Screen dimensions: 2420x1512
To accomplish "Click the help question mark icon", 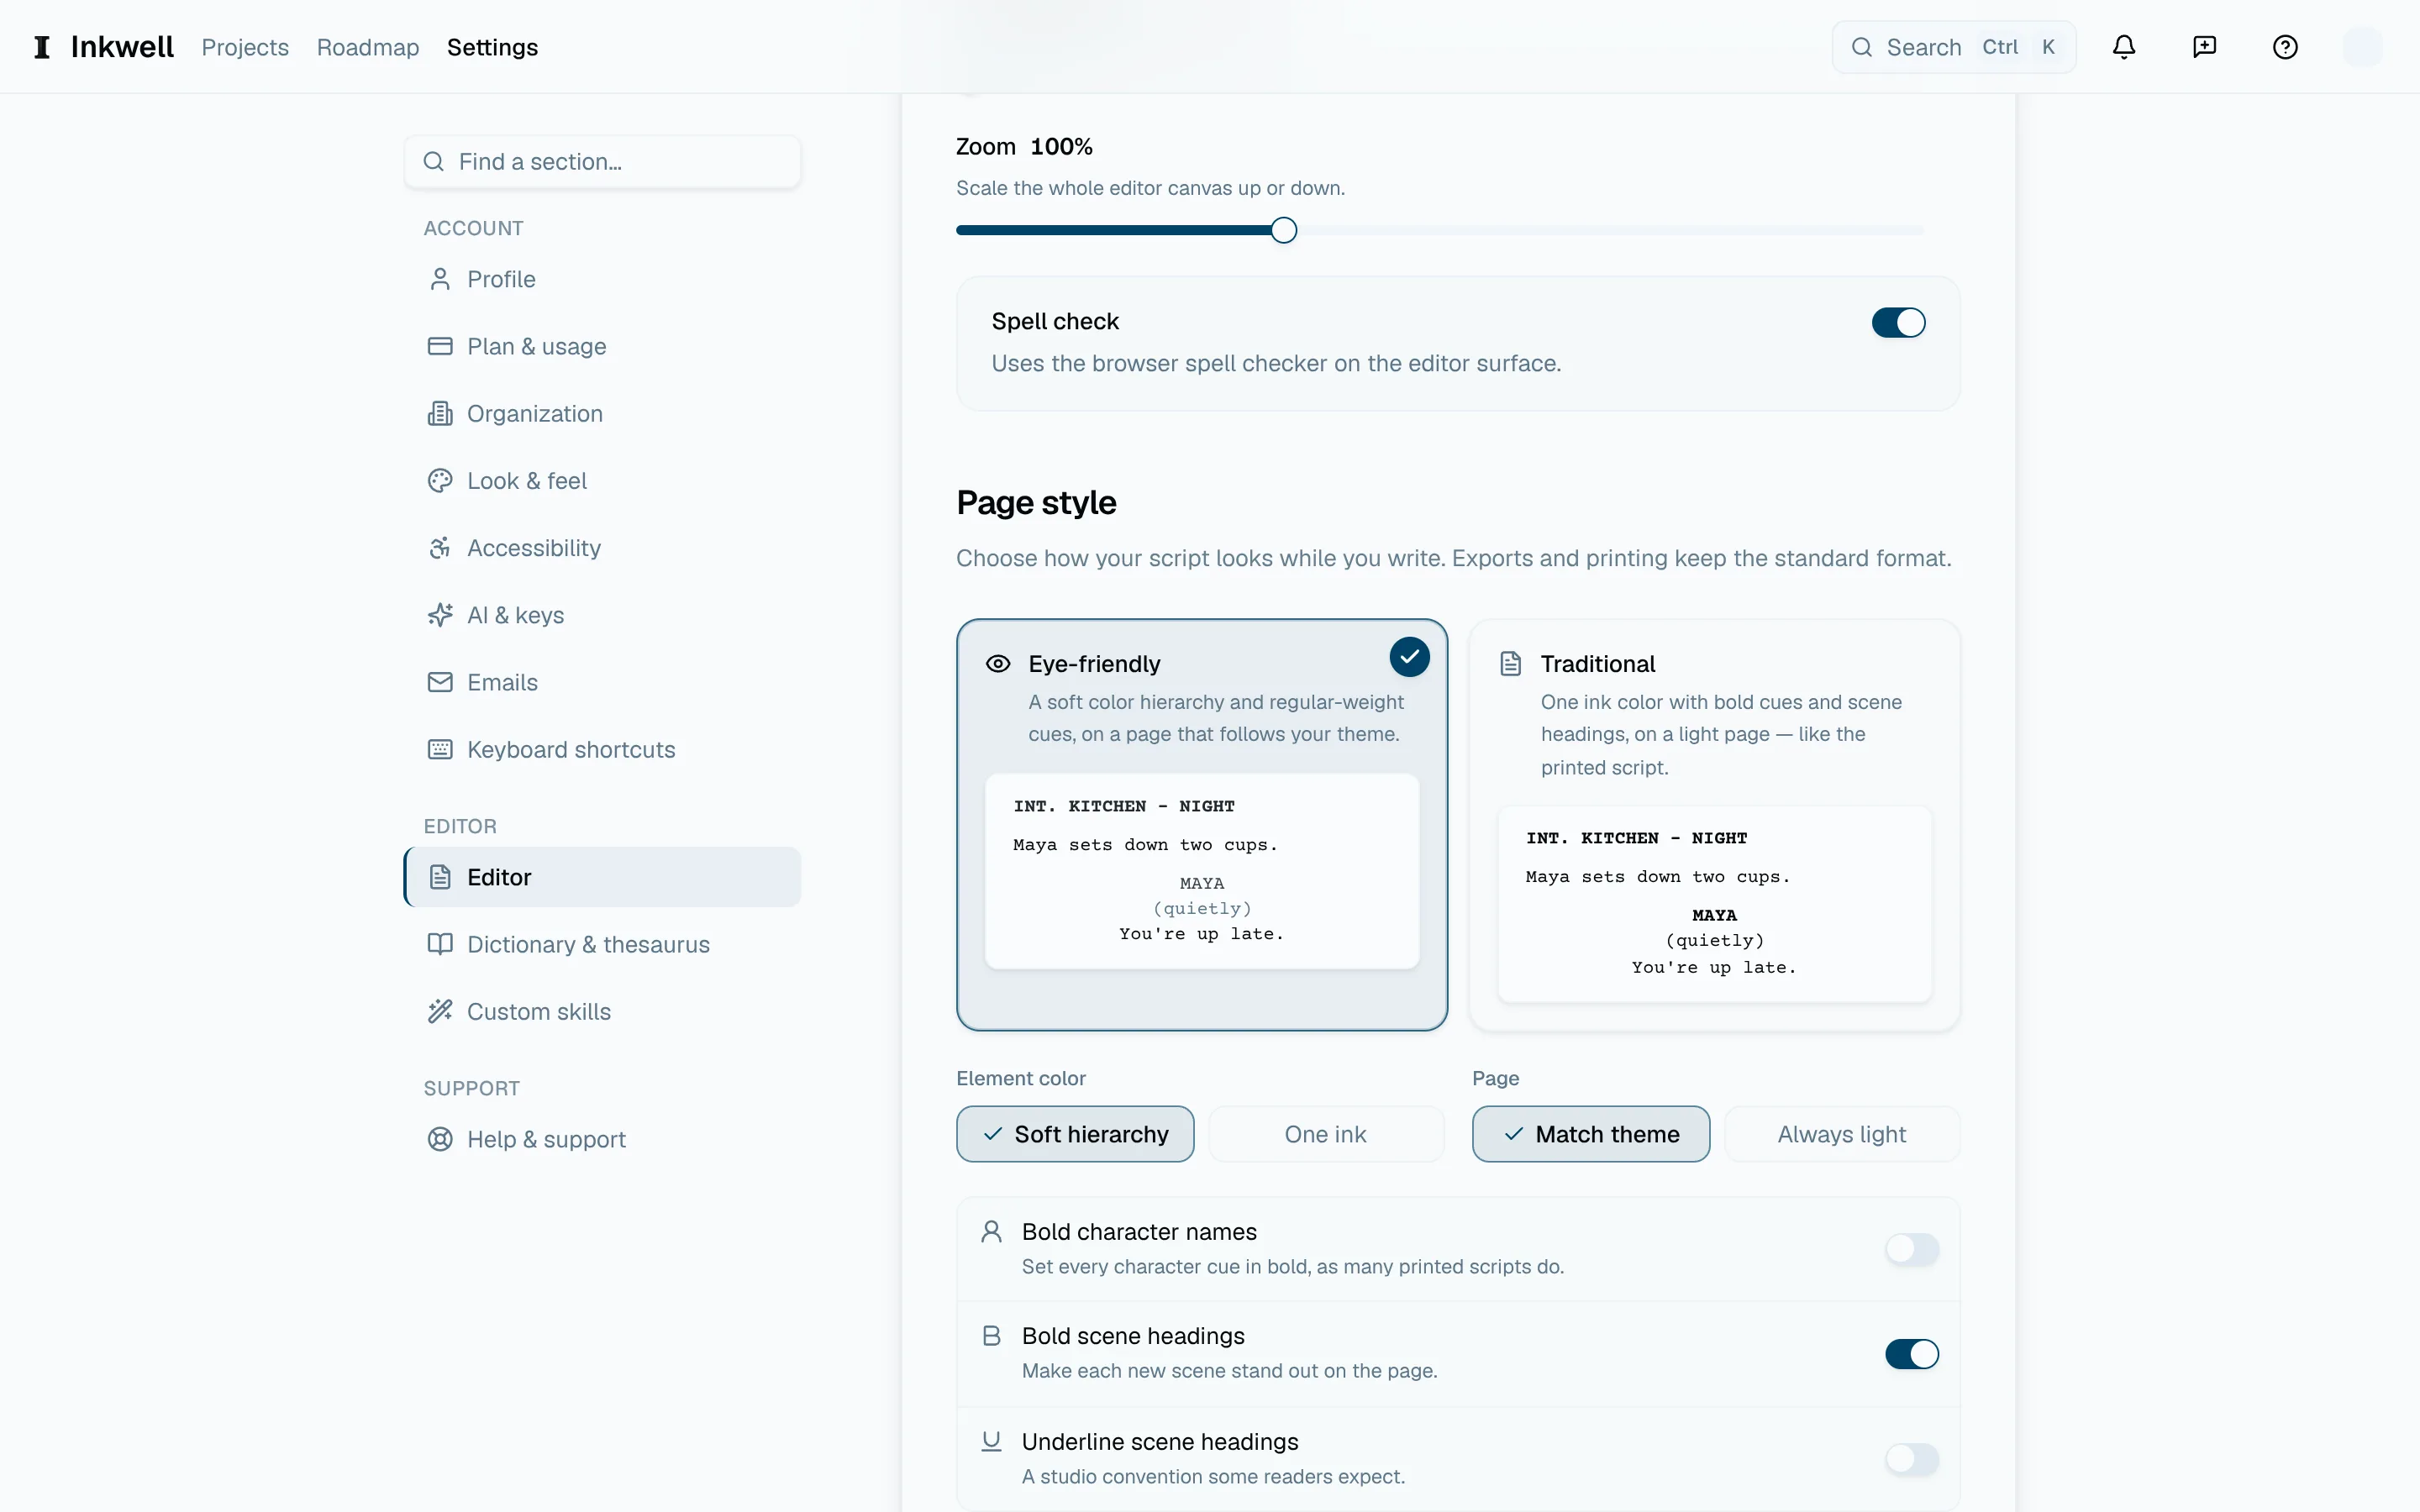I will 2285,47.
